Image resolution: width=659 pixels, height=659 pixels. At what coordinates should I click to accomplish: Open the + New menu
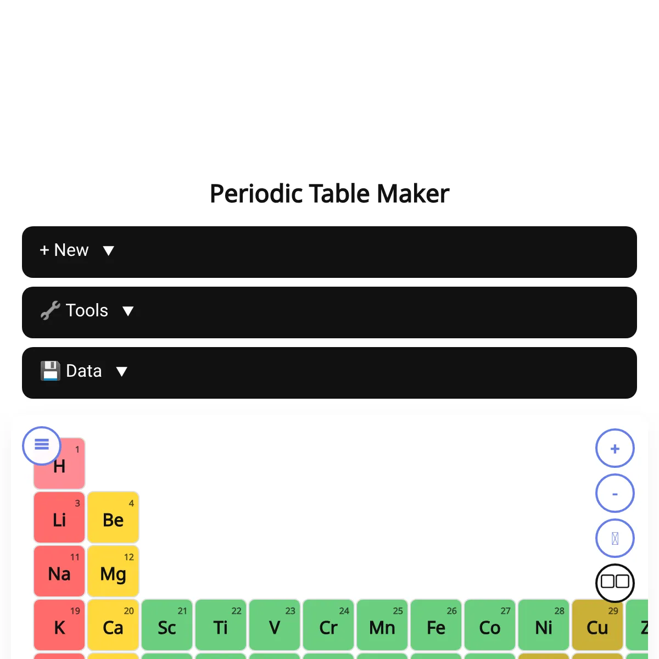coord(64,250)
